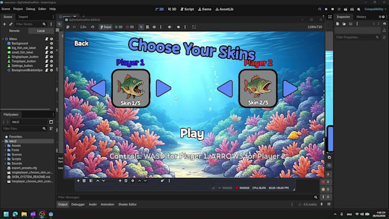The image size is (389, 219).
Task: Switch to the History tab
Action: [361, 17]
